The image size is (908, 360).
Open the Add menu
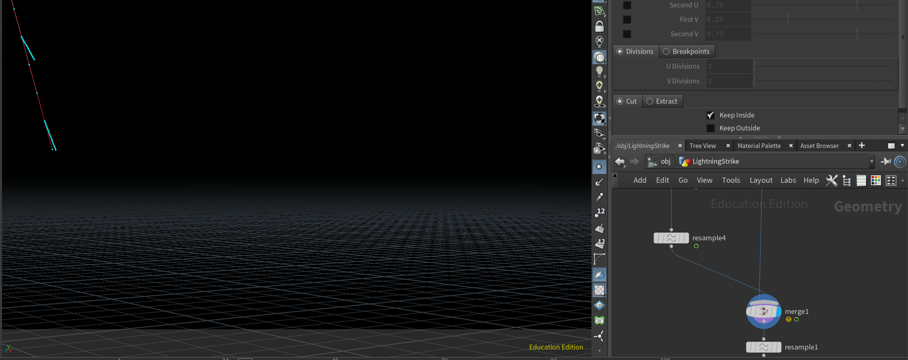point(640,180)
